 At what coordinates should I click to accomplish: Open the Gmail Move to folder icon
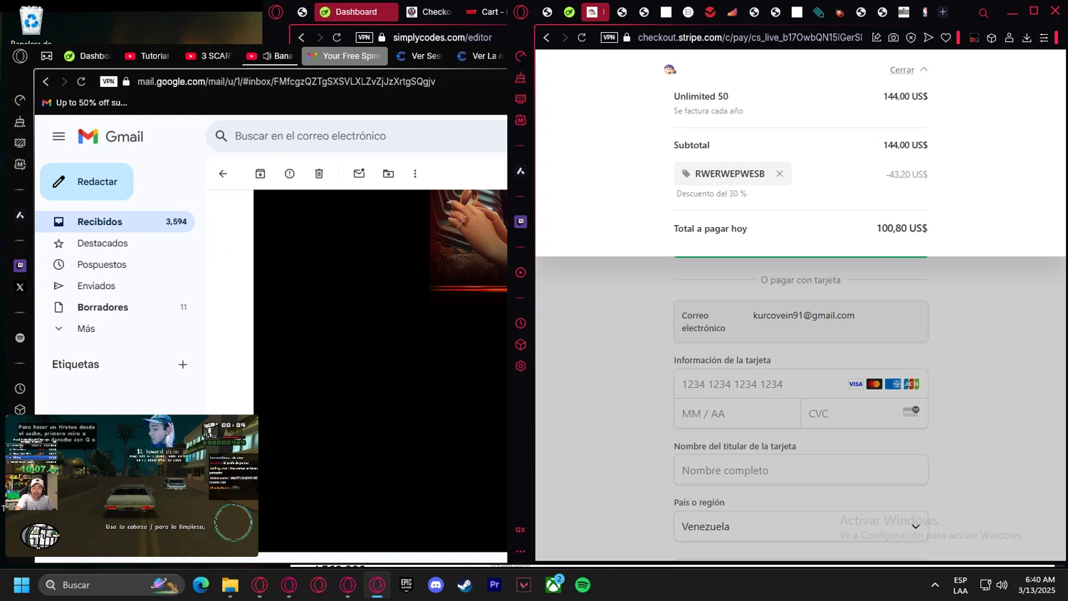388,174
